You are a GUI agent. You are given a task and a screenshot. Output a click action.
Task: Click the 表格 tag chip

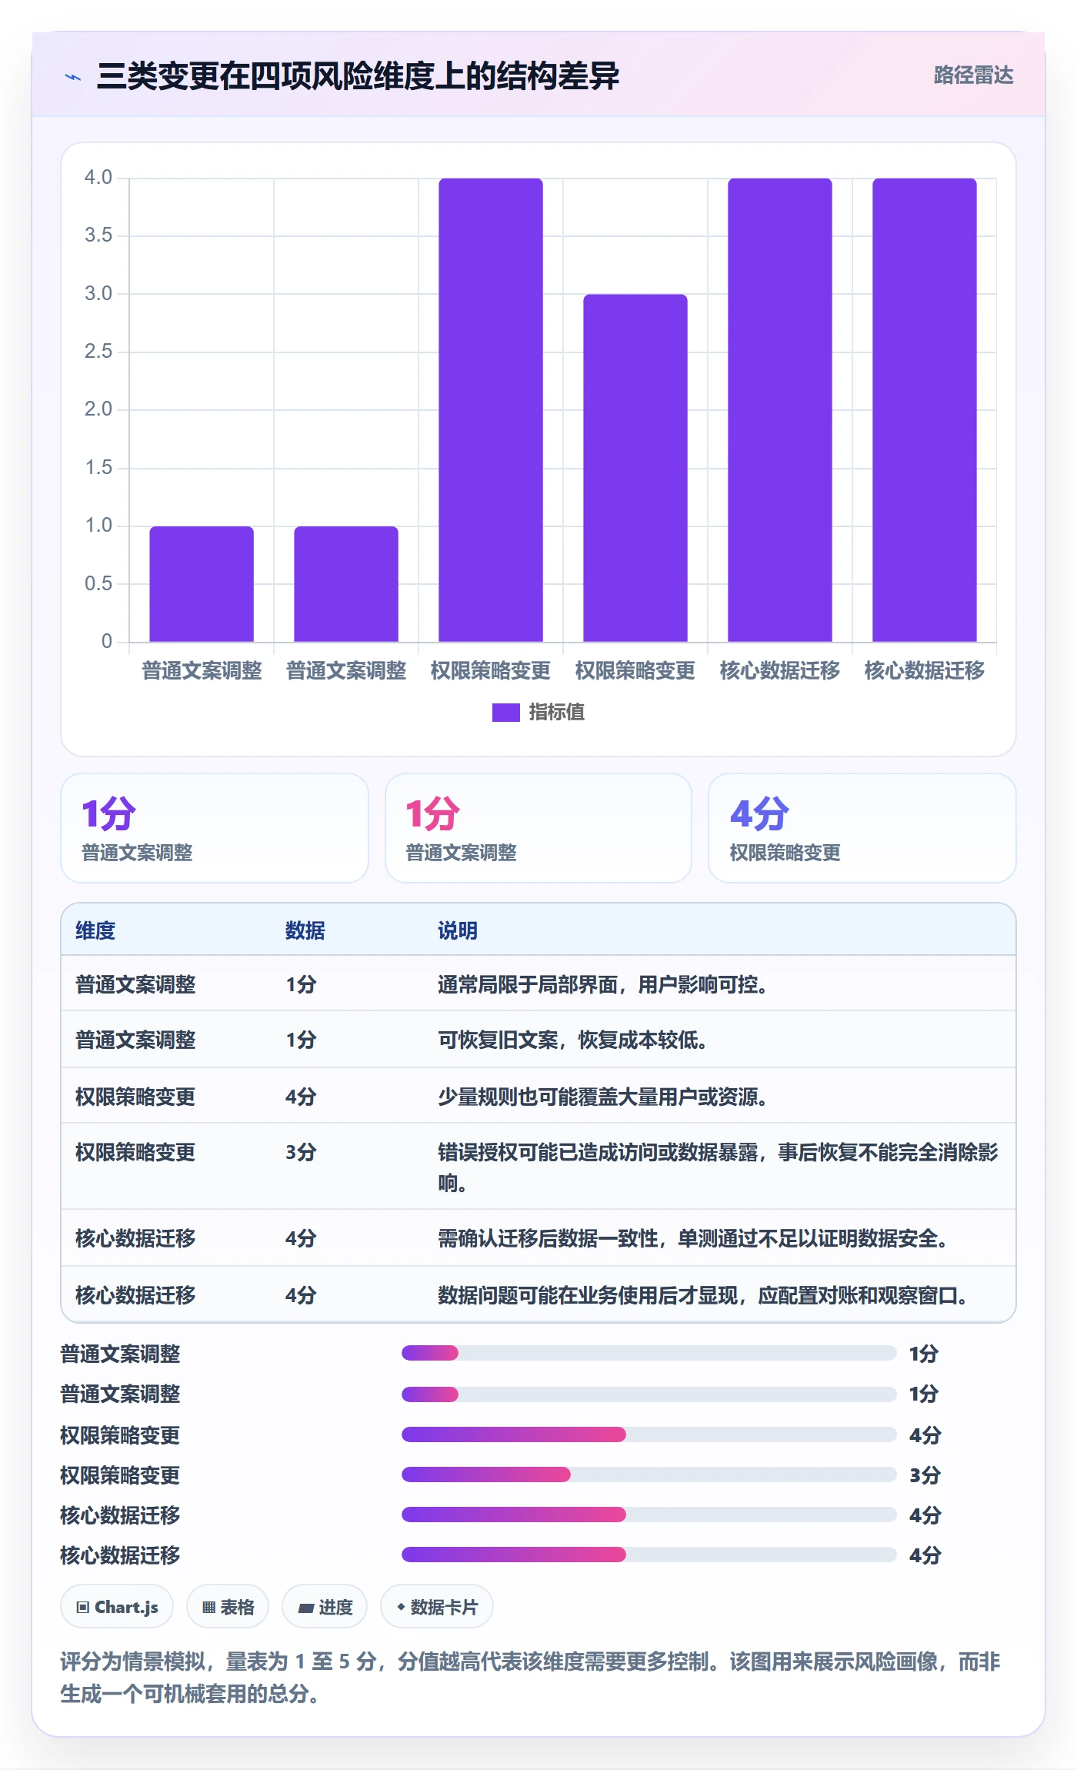coord(228,1607)
